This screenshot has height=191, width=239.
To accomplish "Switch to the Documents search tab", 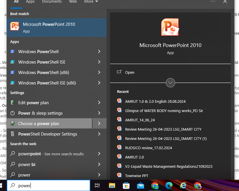I will coord(52,2).
